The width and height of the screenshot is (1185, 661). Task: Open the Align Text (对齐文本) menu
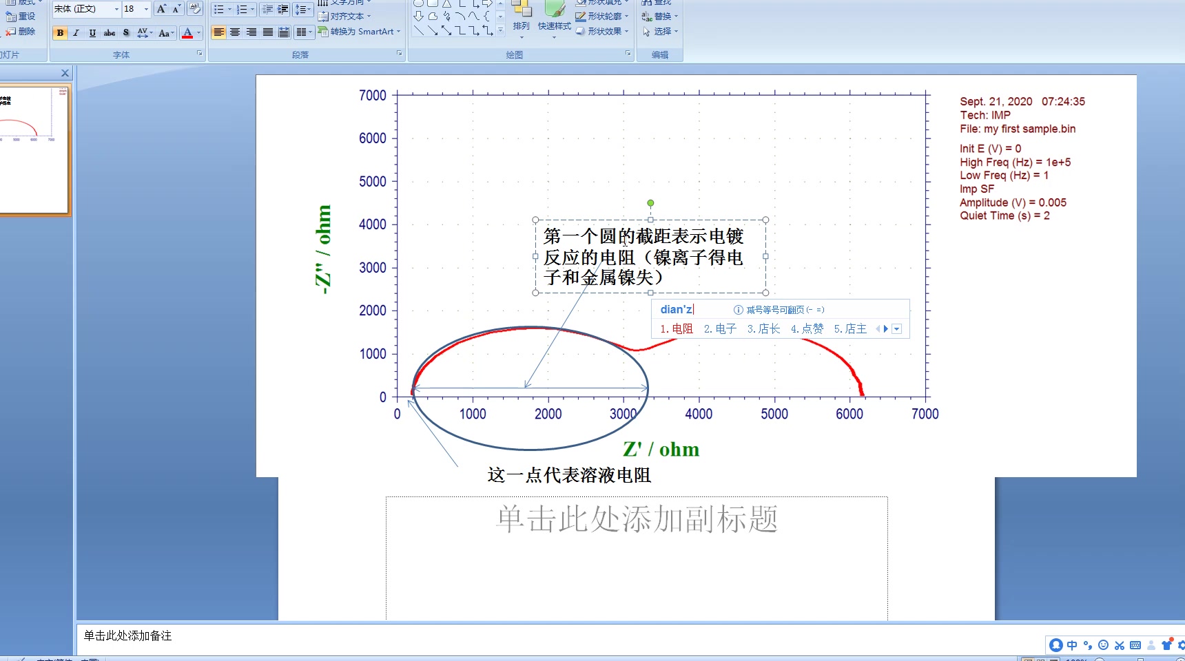(344, 16)
